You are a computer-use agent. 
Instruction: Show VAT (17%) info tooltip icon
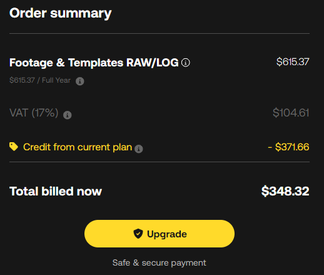click(68, 115)
